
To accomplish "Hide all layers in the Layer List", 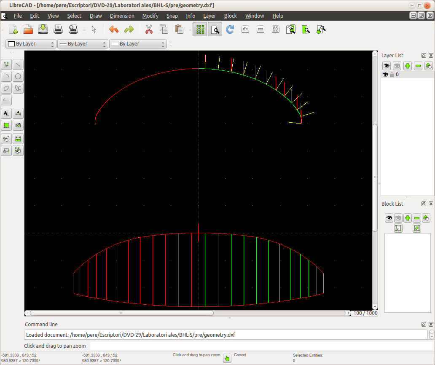I will (397, 66).
